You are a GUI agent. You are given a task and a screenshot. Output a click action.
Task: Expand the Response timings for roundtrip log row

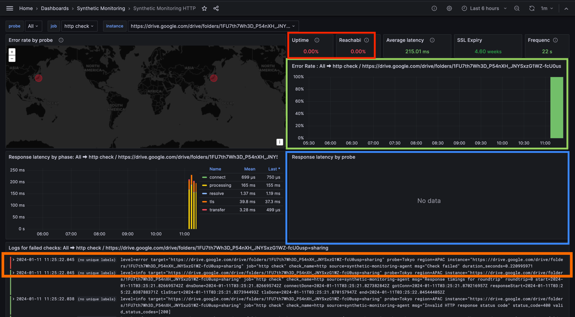[13, 273]
